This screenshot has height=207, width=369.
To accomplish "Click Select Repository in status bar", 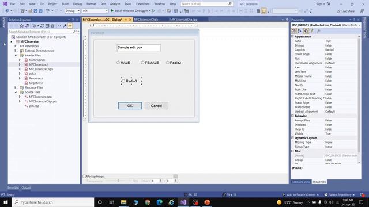I will [340, 194].
